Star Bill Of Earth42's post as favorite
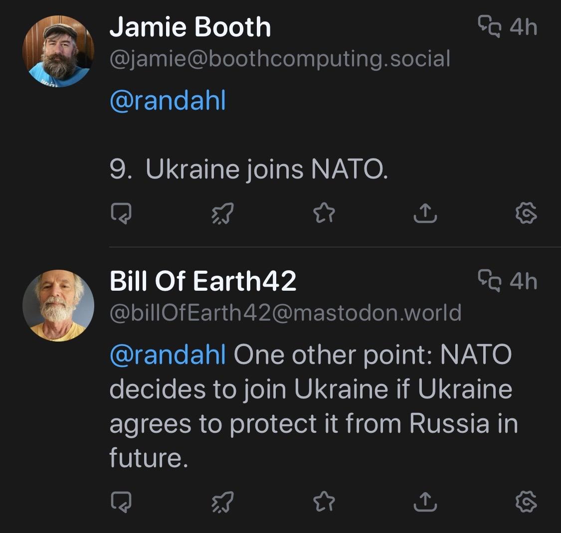Image resolution: width=561 pixels, height=533 pixels. coord(324,502)
